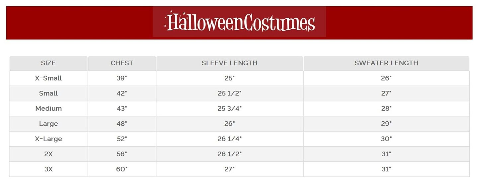
Task: Click the SLEEVE LENGTH column header
Action: 229,63
